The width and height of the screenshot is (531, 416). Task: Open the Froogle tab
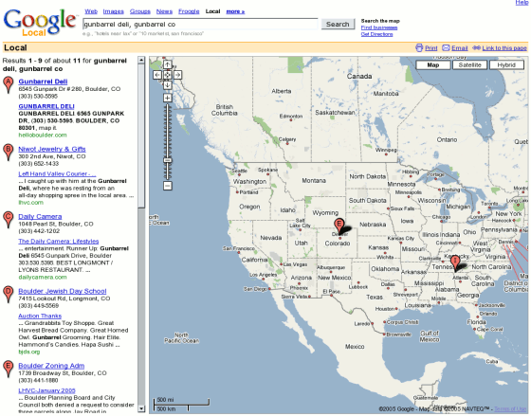[x=189, y=11]
